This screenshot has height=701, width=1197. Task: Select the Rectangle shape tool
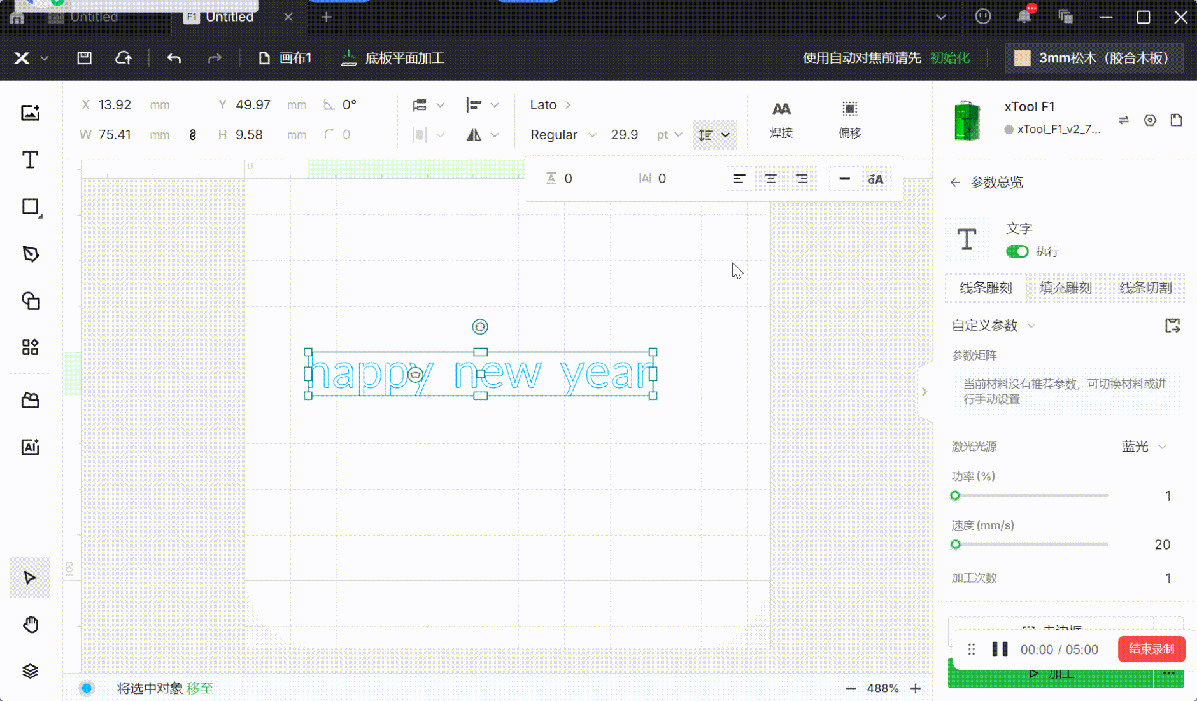coord(30,207)
